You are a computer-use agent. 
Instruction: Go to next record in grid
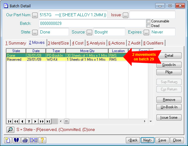(x=35, y=121)
